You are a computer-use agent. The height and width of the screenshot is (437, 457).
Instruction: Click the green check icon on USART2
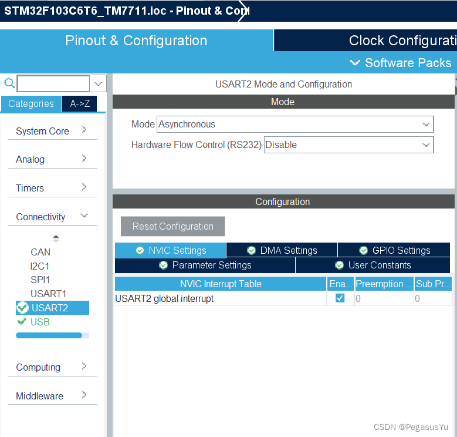coord(22,307)
